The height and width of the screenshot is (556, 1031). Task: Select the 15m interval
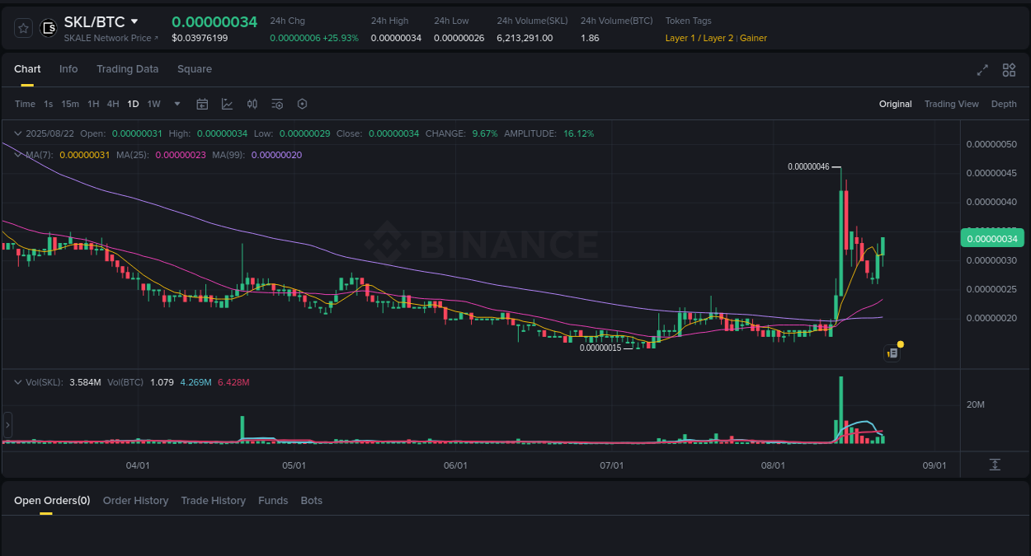coord(70,104)
